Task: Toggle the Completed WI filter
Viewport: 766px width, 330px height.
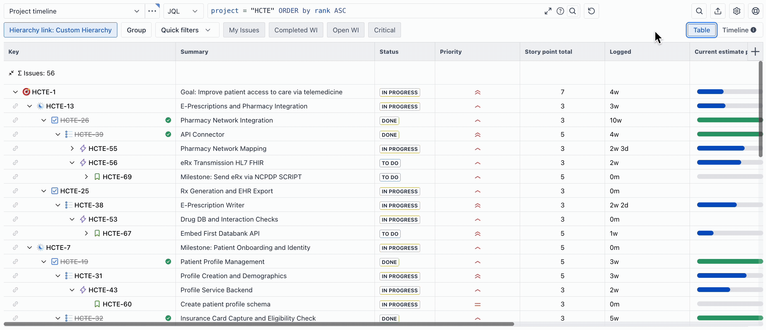Action: pos(296,30)
